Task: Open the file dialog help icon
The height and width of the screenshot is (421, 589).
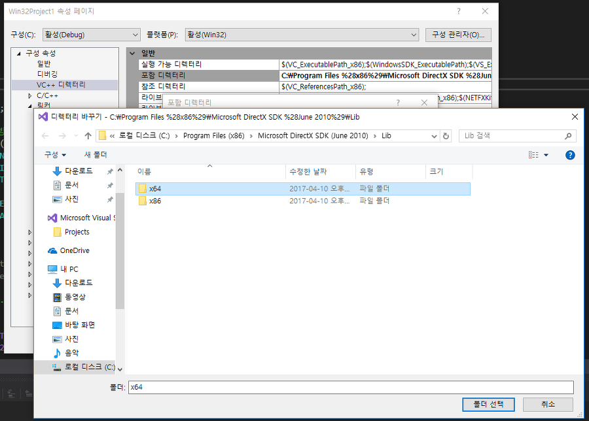Action: 570,155
